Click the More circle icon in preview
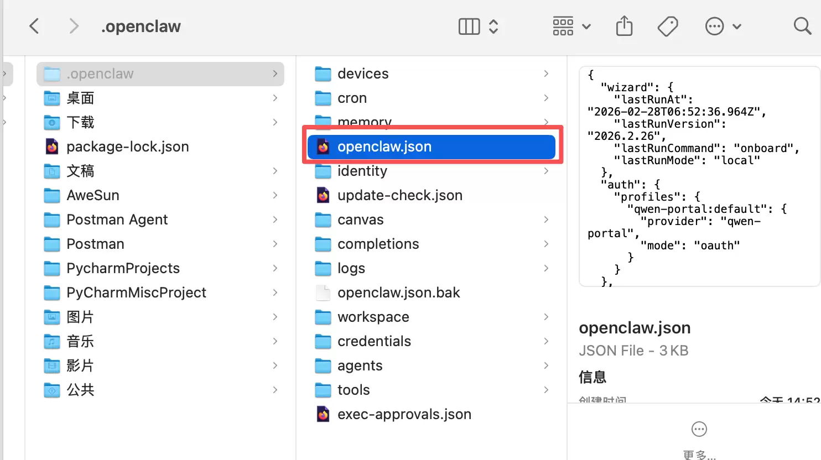The height and width of the screenshot is (460, 821). pyautogui.click(x=699, y=429)
